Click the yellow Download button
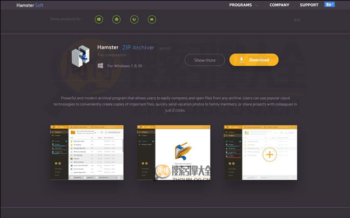Viewport: 350px width, 218px height. [254, 60]
